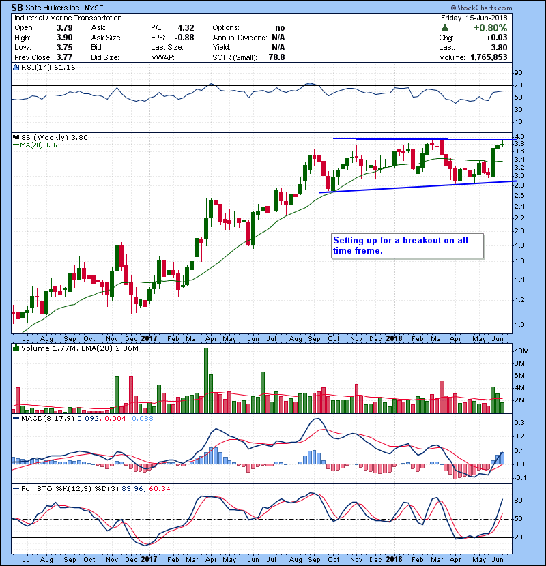Screen dimensions: 546x566
Task: Click the candlestick icon beside SB (Weekly)
Action: click(x=16, y=137)
